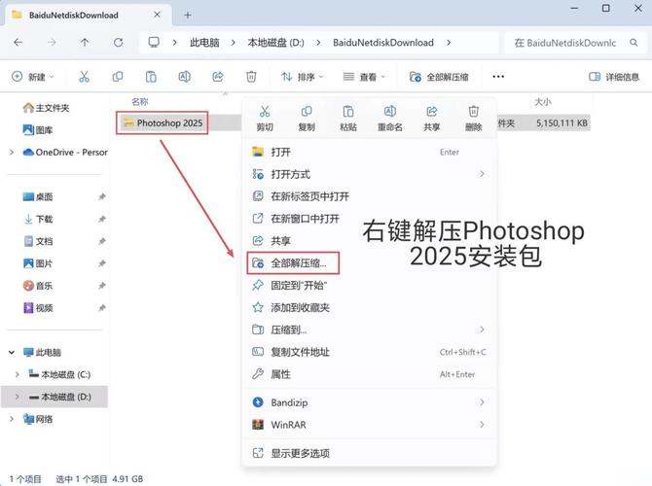Screen dimensions: 652x486
Task: Open 桌面 in the sidebar
Action: [x=38, y=197]
